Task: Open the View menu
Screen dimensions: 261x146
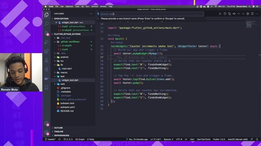Action: [77, 6]
